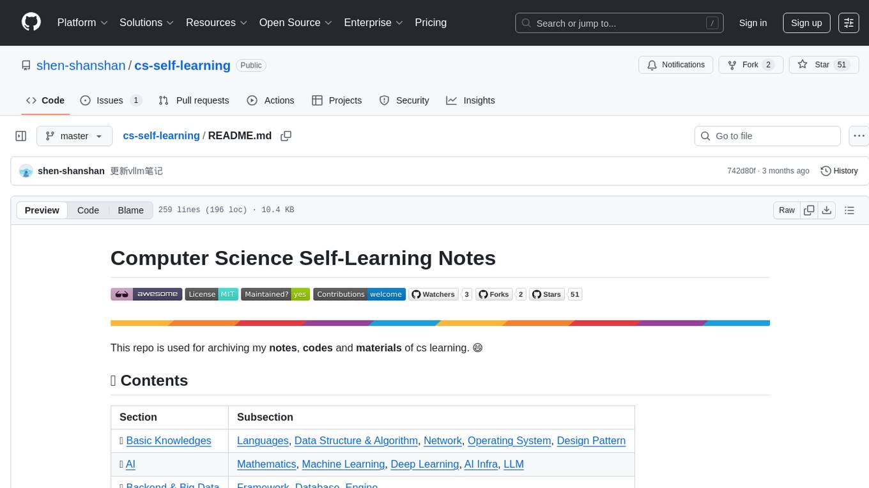
Task: Copy the README.md file path
Action: pyautogui.click(x=286, y=136)
